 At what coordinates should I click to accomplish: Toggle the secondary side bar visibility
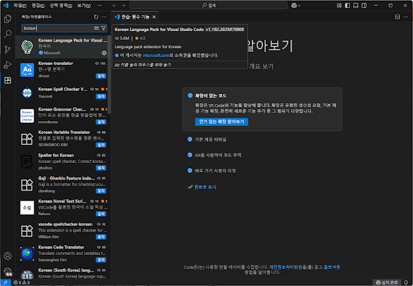pos(364,5)
